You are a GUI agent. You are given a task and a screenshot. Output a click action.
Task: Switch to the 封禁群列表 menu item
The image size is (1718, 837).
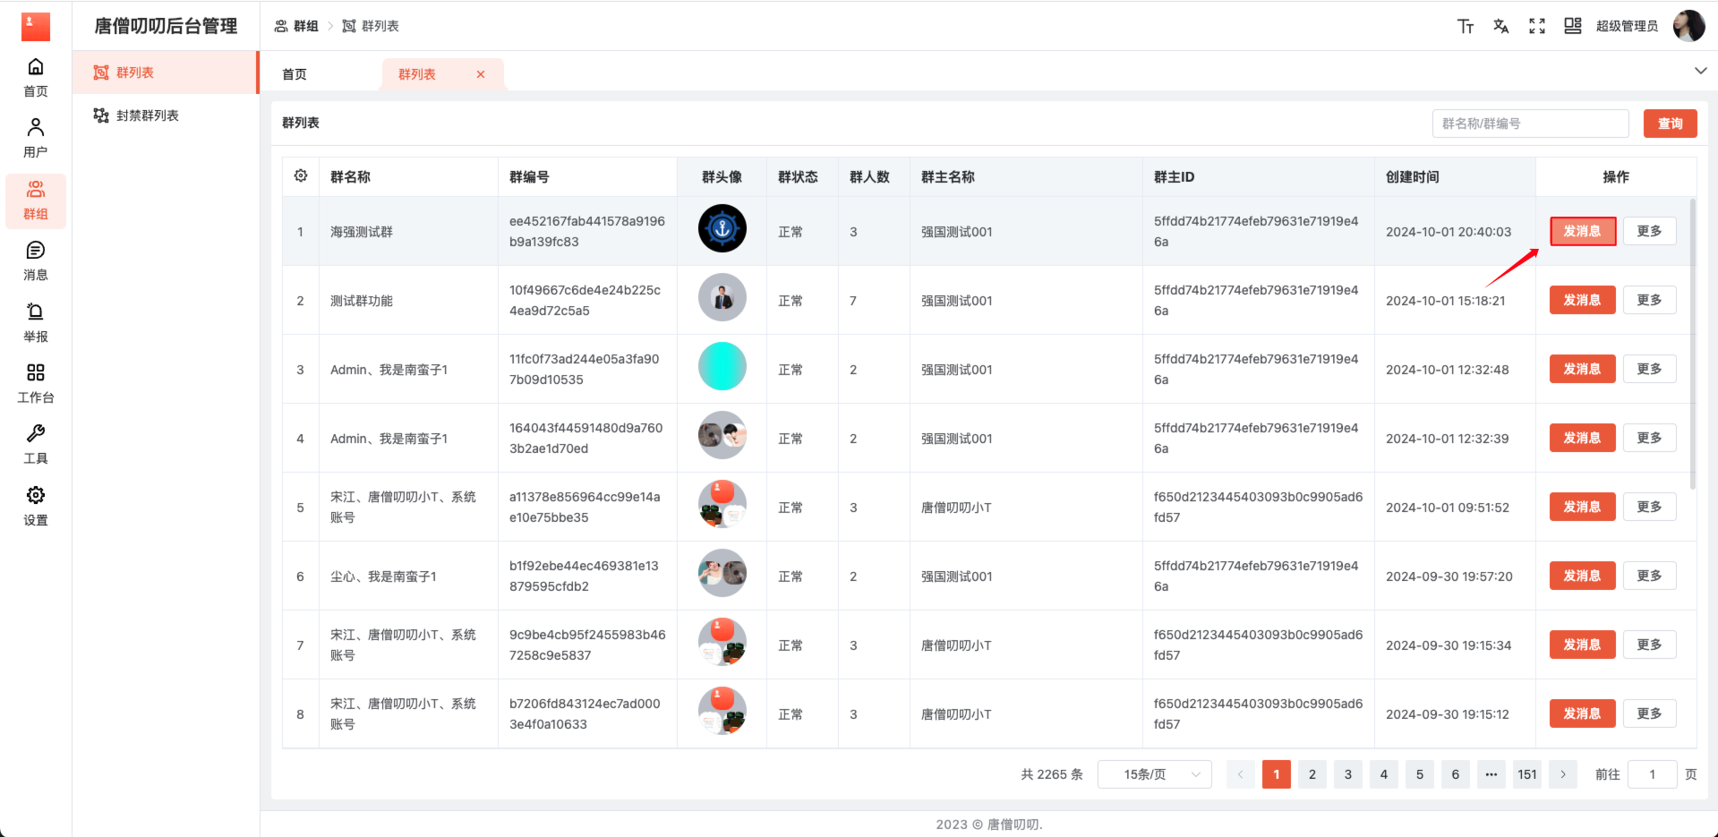146,115
